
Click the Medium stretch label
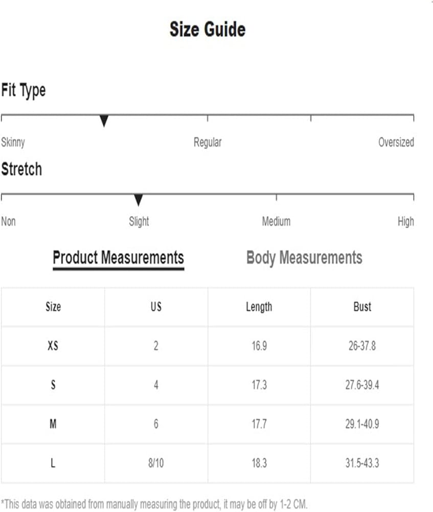(x=276, y=222)
